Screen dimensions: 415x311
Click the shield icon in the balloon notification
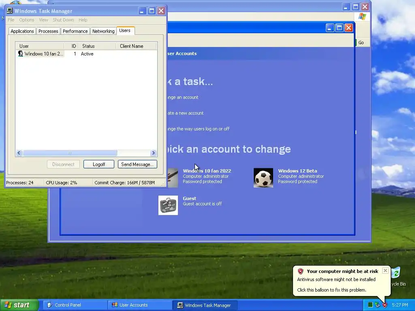point(300,271)
